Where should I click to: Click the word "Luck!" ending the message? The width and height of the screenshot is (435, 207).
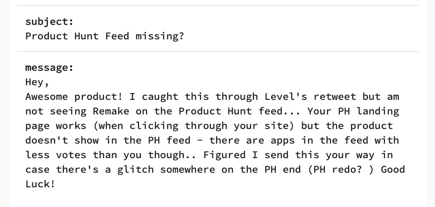[40, 184]
